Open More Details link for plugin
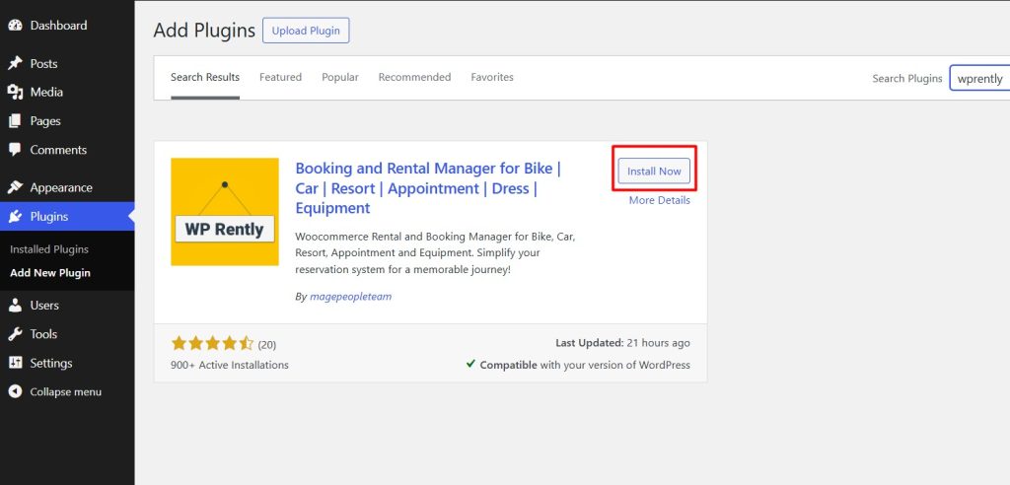Viewport: 1010px width, 485px height. click(659, 200)
